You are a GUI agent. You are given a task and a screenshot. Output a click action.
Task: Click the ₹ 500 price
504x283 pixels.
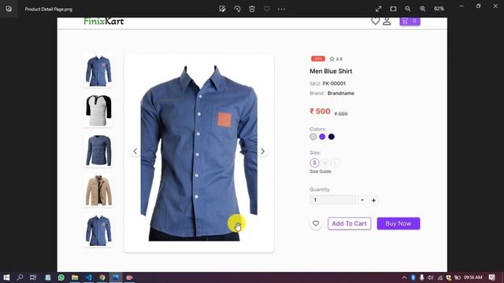(x=320, y=112)
